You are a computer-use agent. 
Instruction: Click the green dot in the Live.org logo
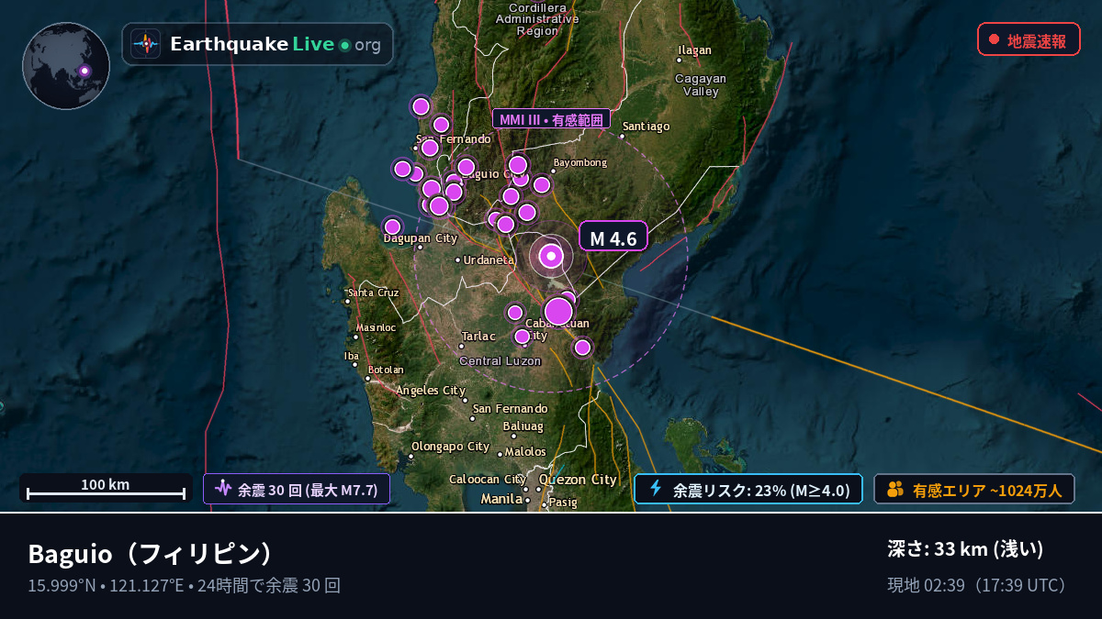pos(344,45)
